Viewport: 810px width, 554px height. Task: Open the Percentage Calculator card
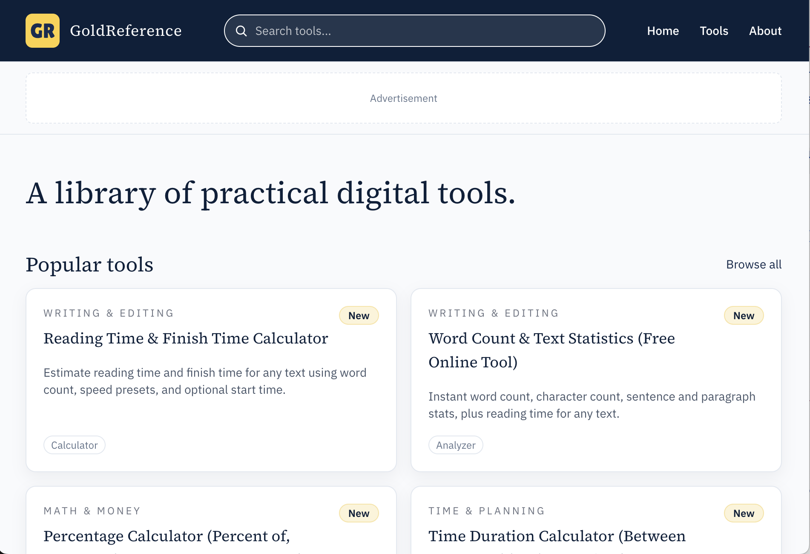coord(167,536)
